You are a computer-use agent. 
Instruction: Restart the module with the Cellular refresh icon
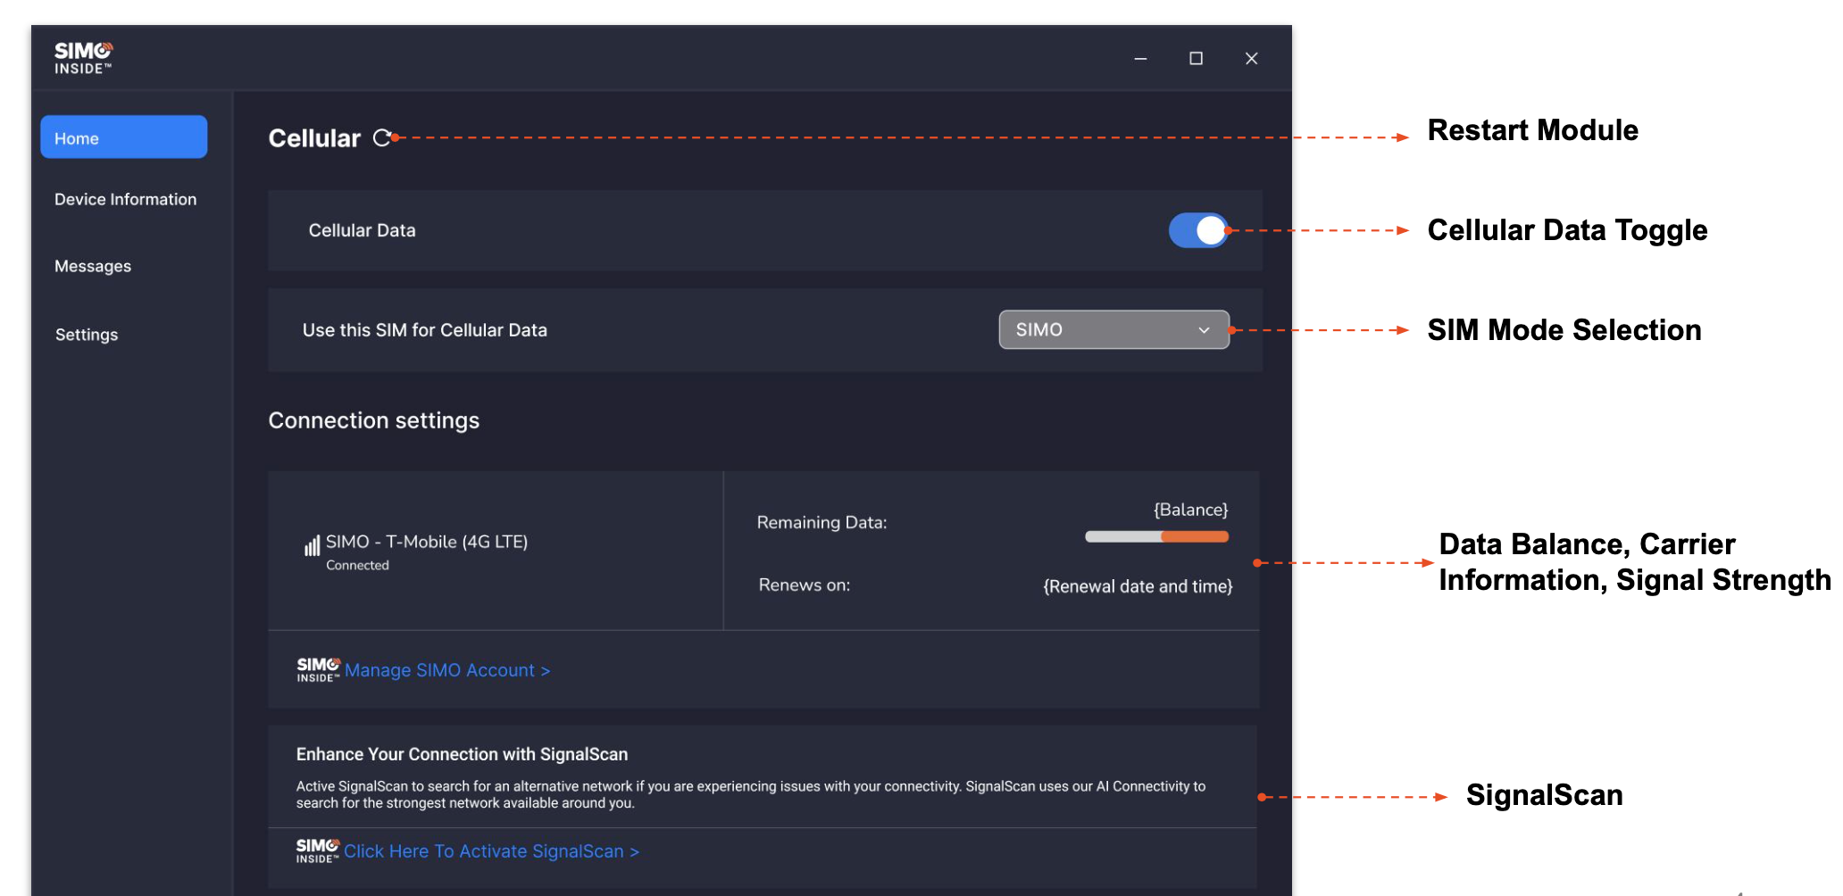point(382,138)
